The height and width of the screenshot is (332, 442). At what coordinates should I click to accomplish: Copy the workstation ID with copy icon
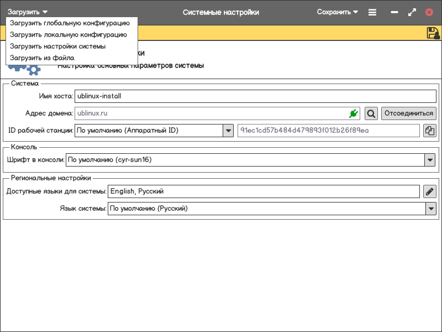click(430, 131)
